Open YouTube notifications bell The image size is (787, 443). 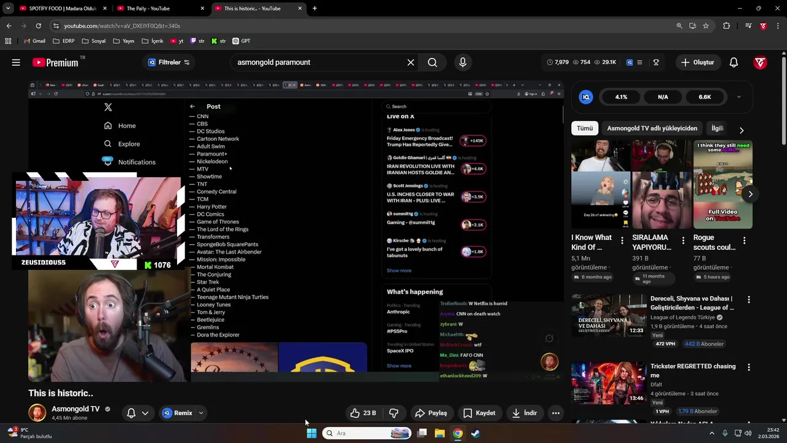734,62
